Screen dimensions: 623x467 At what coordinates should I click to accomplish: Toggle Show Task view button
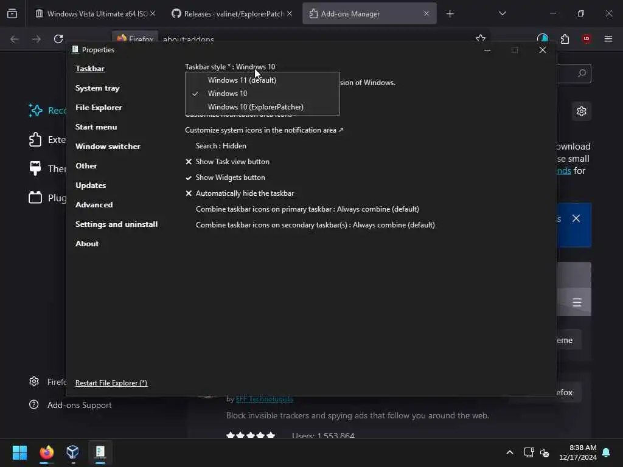228,162
